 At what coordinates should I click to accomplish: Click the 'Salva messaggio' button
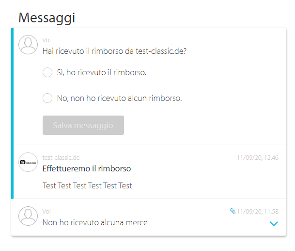83,125
